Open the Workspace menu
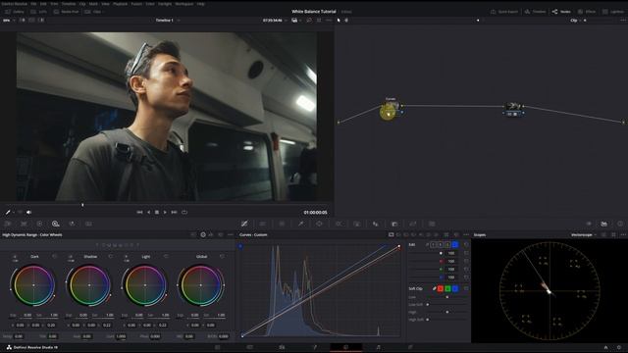This screenshot has height=353, width=628. 184,4
